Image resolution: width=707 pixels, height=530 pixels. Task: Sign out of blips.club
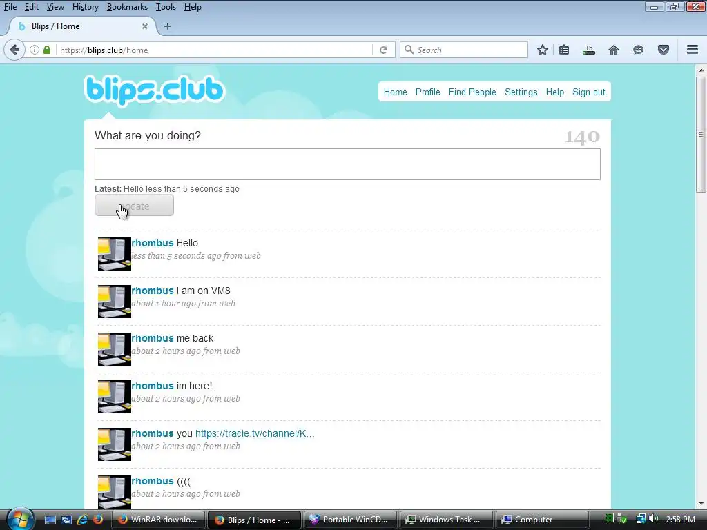click(x=588, y=92)
